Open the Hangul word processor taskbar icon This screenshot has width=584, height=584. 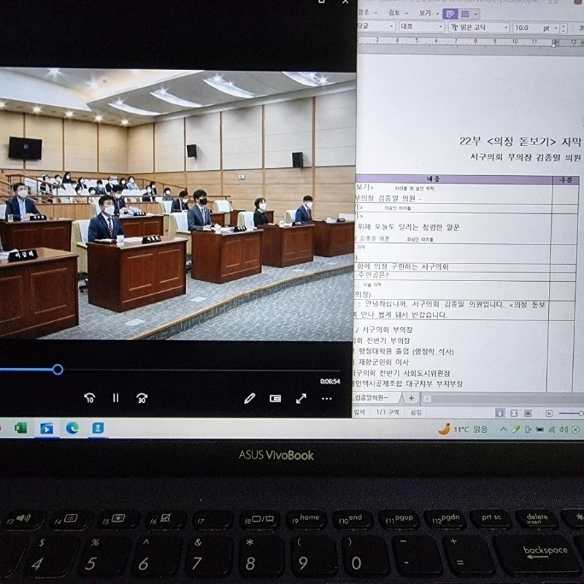click(x=98, y=429)
